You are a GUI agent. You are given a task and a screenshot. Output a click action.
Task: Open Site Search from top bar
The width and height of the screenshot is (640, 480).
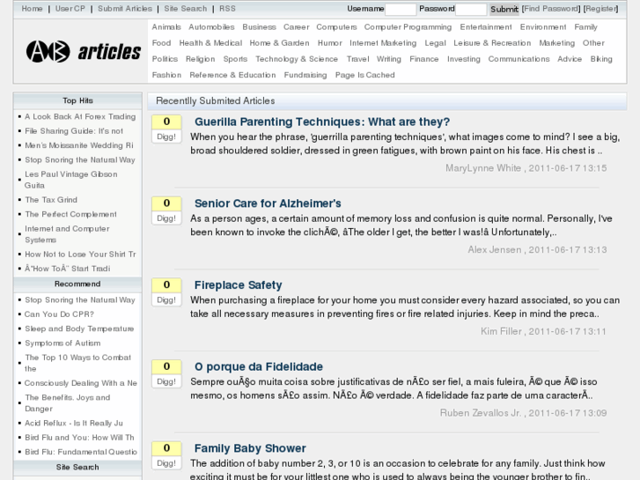point(185,9)
